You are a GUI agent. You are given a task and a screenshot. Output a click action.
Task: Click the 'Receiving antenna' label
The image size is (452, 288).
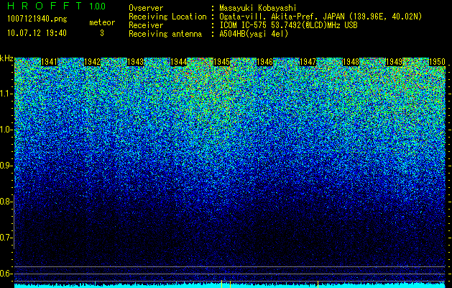click(165, 34)
